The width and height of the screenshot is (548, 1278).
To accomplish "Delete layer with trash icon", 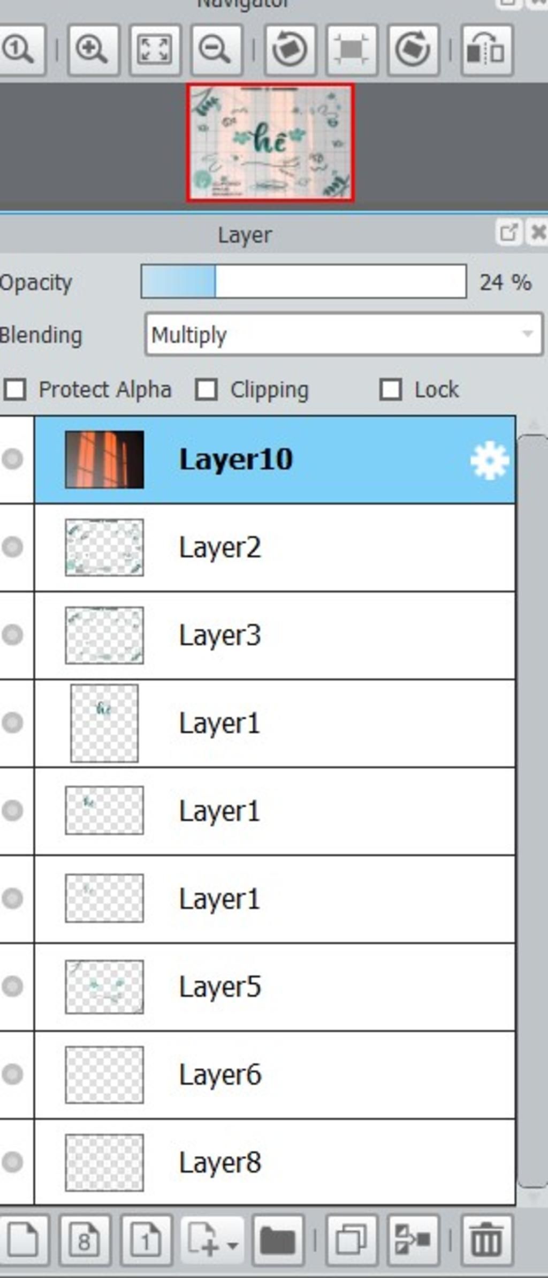I will pyautogui.click(x=486, y=1239).
